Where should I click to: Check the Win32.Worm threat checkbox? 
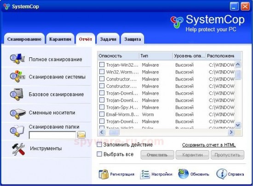point(102,72)
